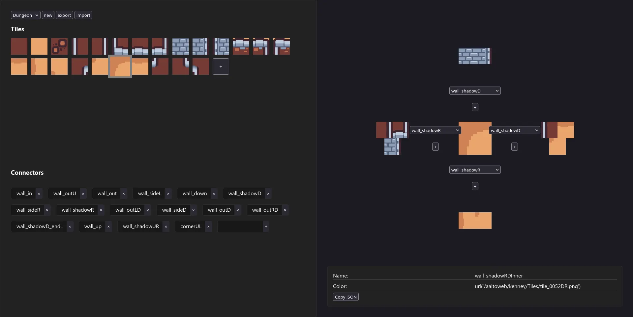Delete the wall_outRD connector
This screenshot has width=633, height=317.
coord(285,210)
